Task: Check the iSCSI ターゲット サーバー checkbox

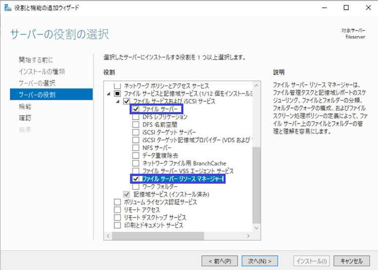Action: (x=136, y=132)
